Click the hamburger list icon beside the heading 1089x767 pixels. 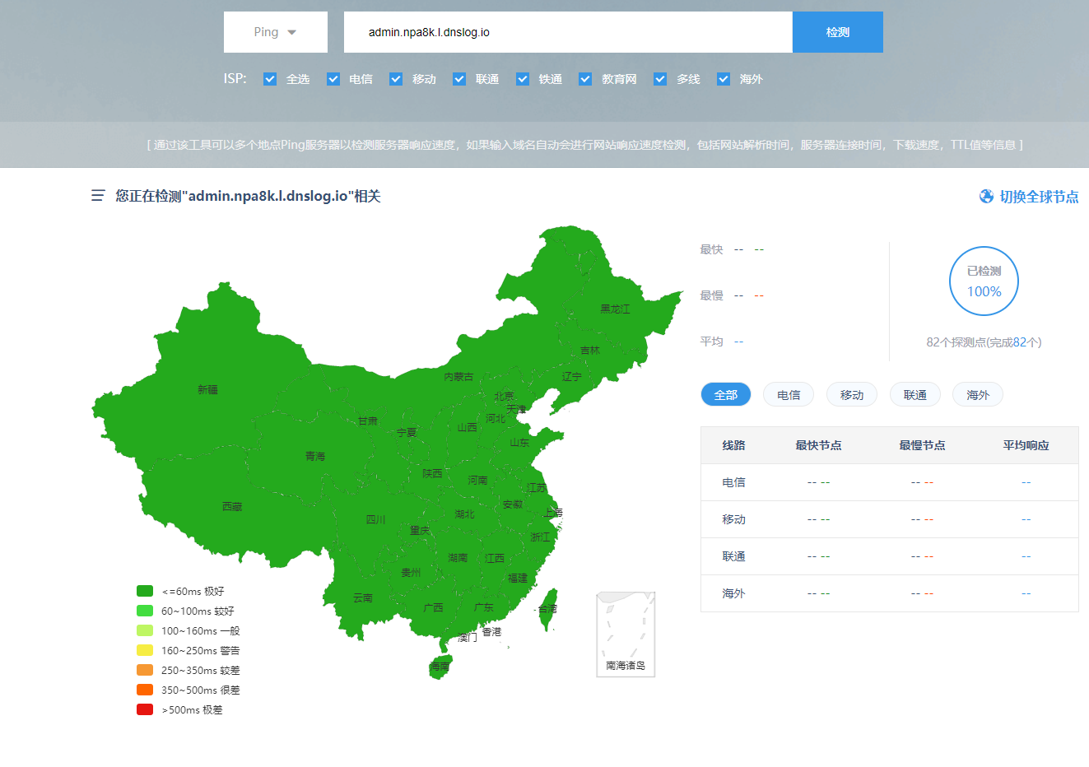98,196
